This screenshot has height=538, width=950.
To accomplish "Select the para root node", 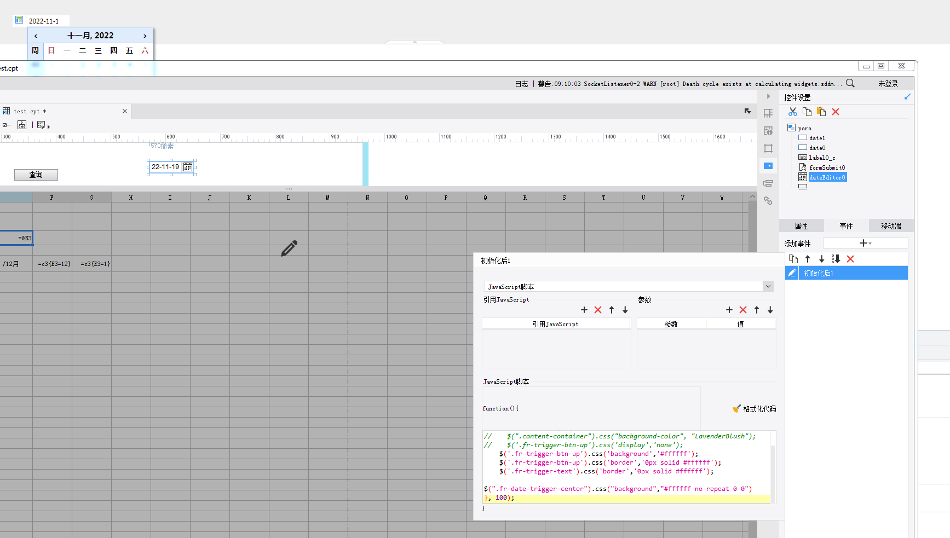I will click(804, 128).
